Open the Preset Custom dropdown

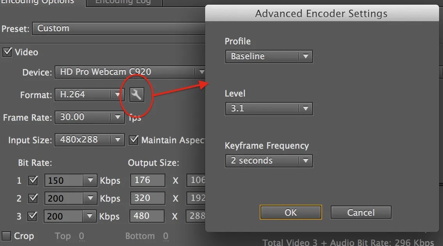(119, 28)
